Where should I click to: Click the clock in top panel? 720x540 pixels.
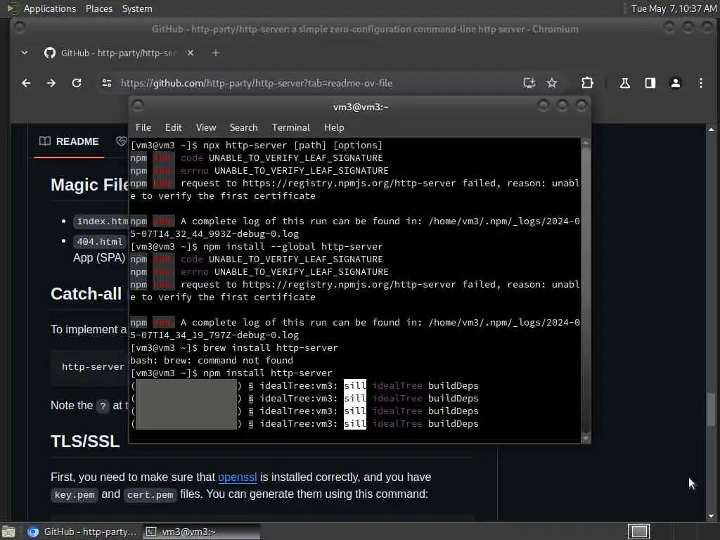click(674, 8)
